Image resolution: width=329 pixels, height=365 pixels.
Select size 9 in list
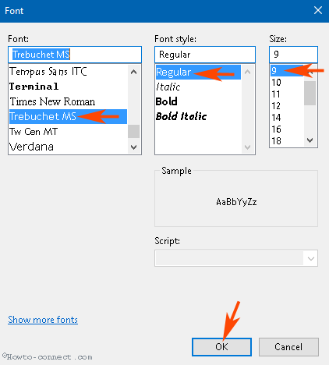coord(287,70)
